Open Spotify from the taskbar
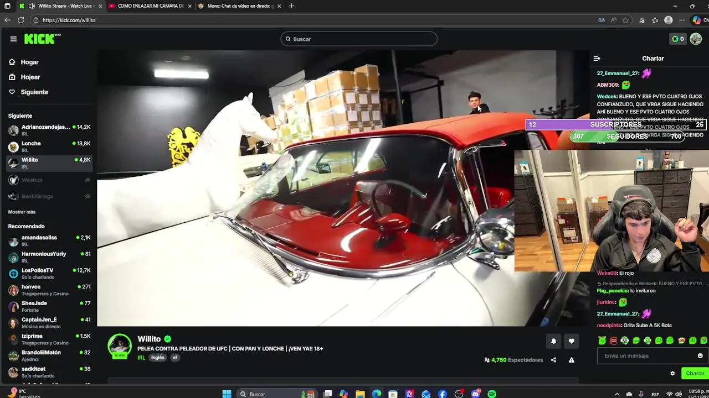This screenshot has width=709, height=398. 492,394
